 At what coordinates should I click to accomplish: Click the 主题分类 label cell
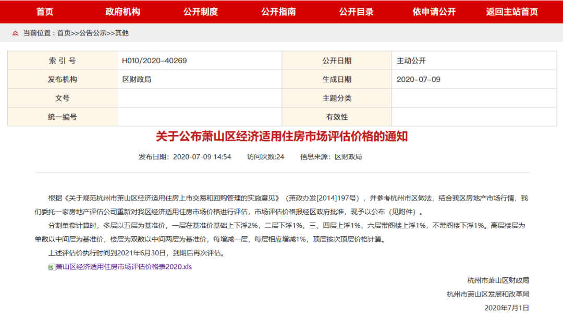tap(337, 98)
